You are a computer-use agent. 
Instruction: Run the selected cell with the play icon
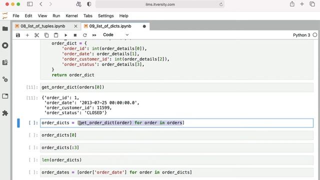pos(65,35)
